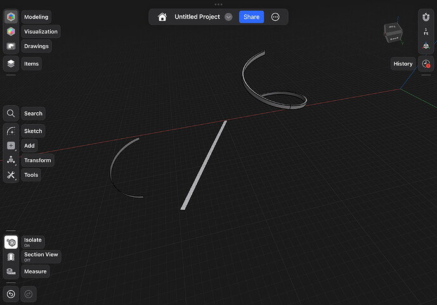Click the Isolate On label
437x305 pixels.
(33, 242)
